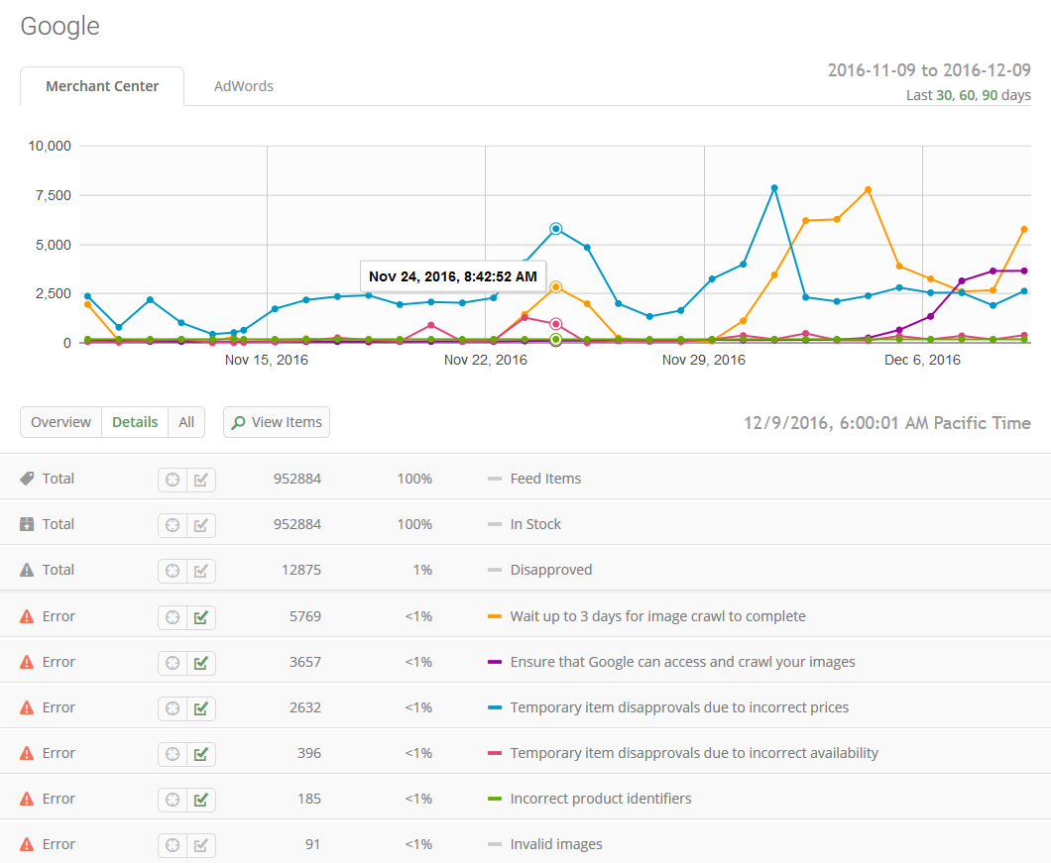1051x863 pixels.
Task: Click the crosshair icon for the image crawl wait row
Action: (x=173, y=617)
